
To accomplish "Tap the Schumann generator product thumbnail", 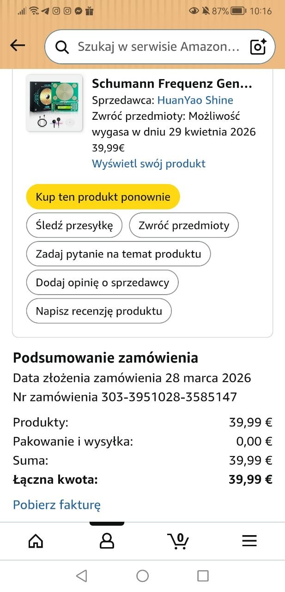I will (x=55, y=103).
